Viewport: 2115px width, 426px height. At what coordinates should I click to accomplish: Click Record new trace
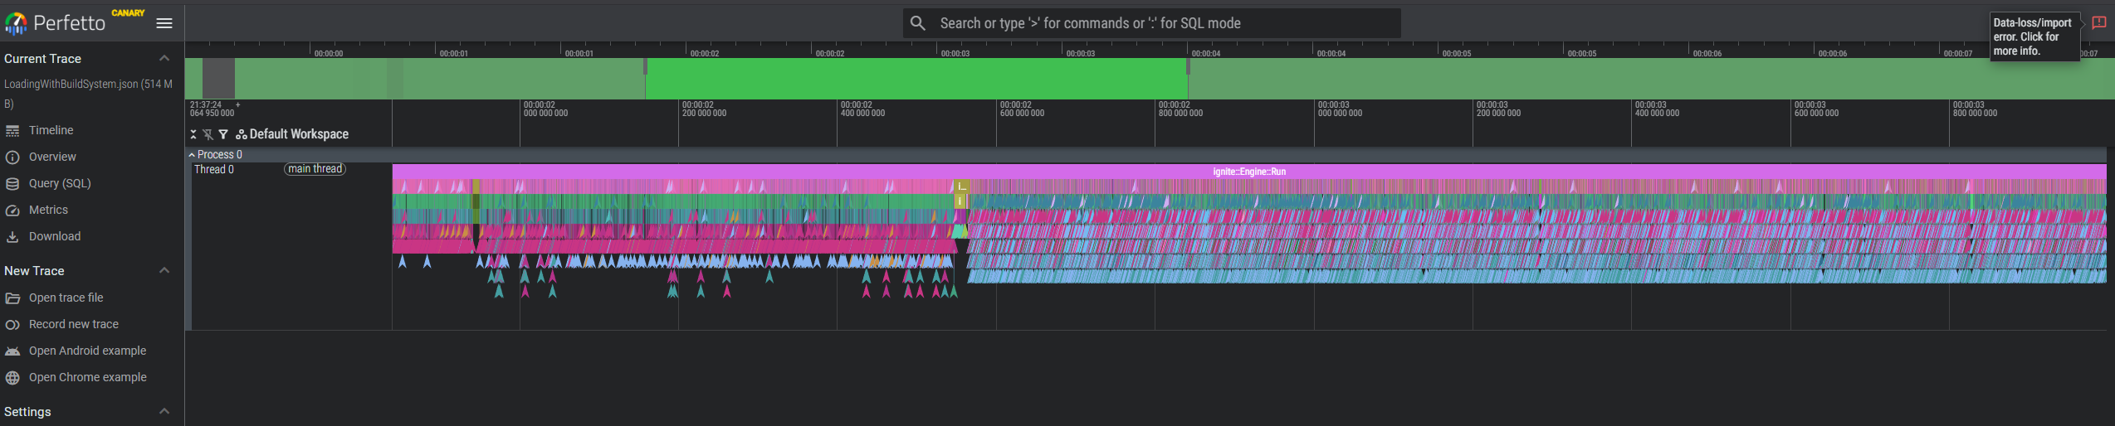point(74,324)
